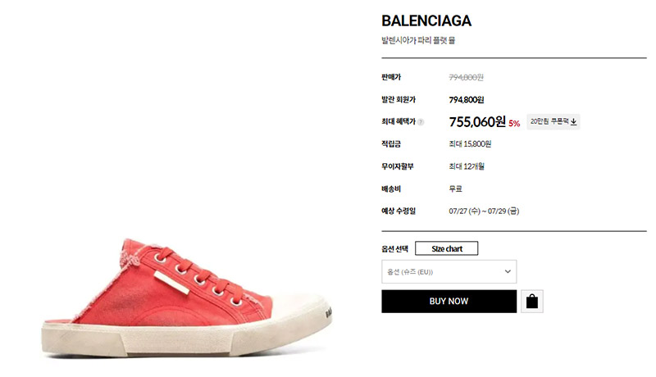The height and width of the screenshot is (377, 656).
Task: Open the Size chart
Action: [446, 248]
